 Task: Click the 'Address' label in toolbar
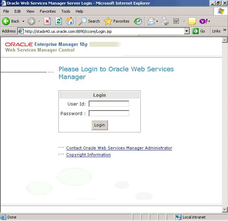pyautogui.click(x=9, y=31)
